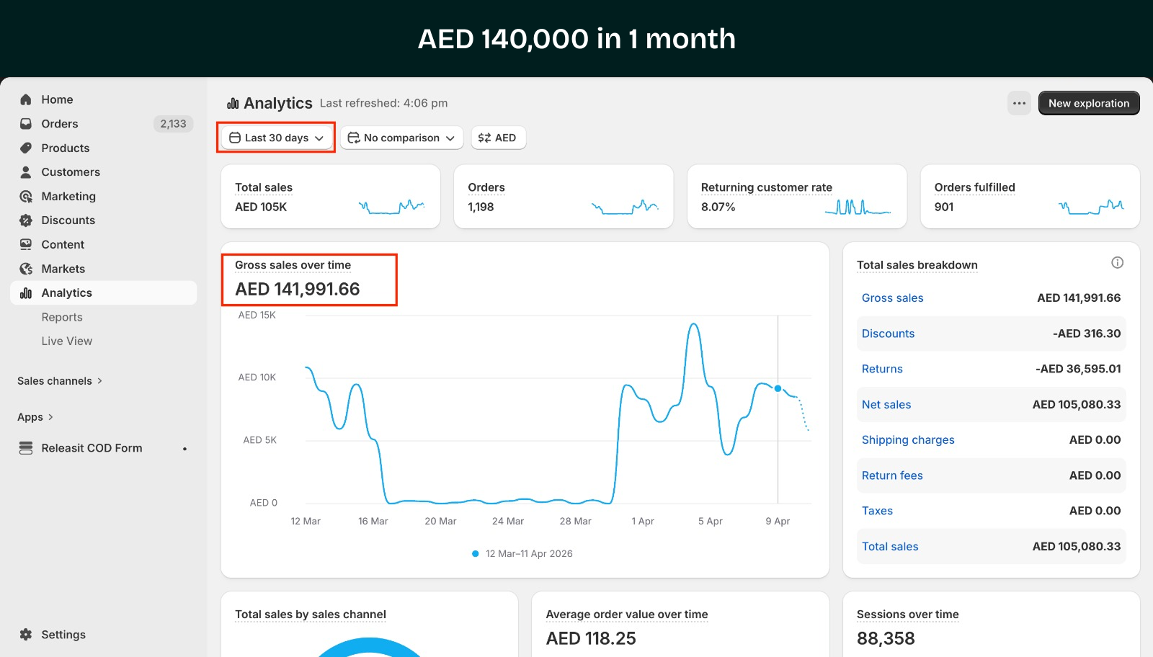Click the AED currency button

tap(498, 138)
